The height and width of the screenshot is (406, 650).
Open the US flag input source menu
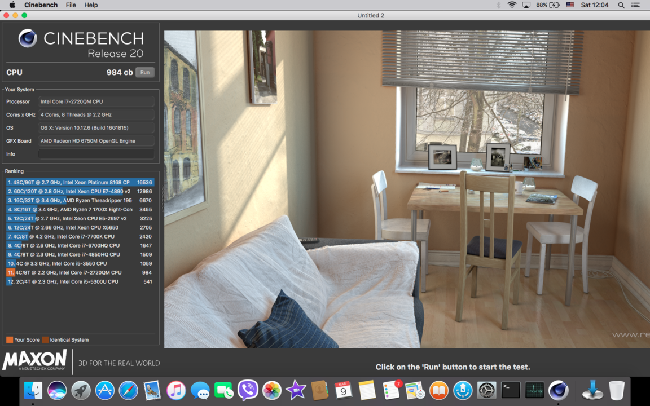coord(570,5)
